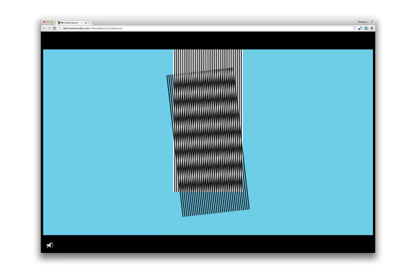Click the tab's favicon
Viewport: 414px width, 277px height.
[x=59, y=22]
